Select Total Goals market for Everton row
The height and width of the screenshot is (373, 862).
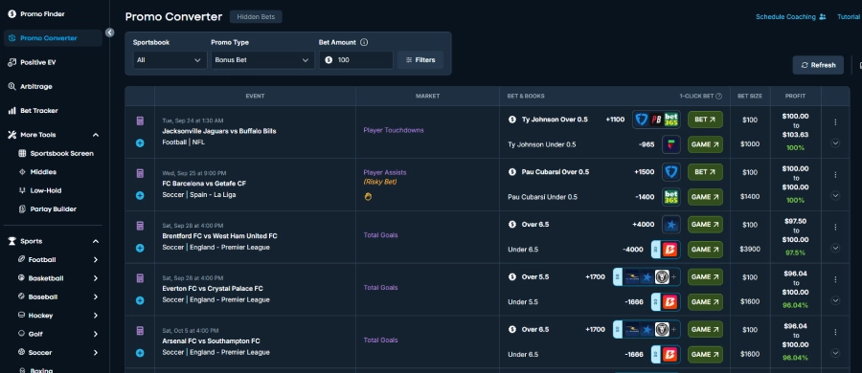point(380,287)
